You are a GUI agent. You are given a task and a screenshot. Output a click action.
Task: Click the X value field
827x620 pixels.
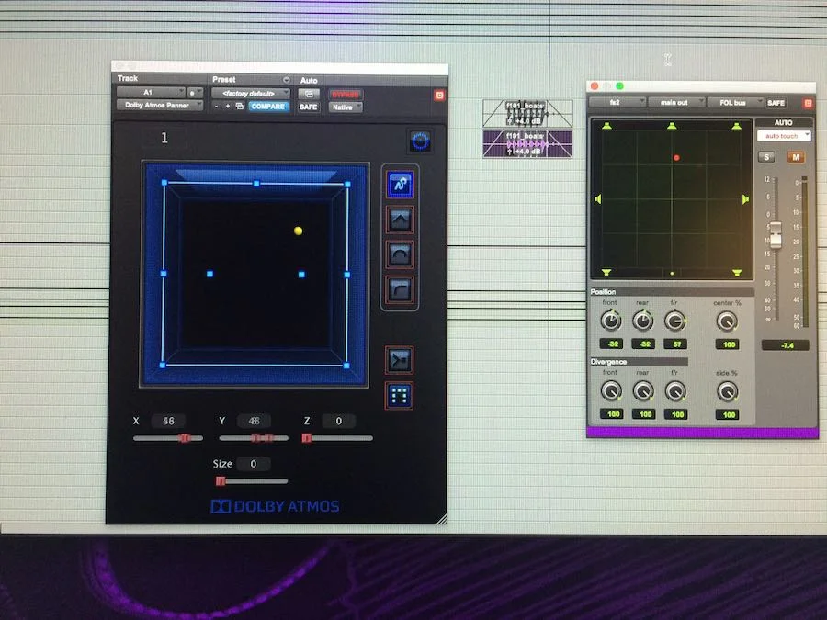click(168, 421)
